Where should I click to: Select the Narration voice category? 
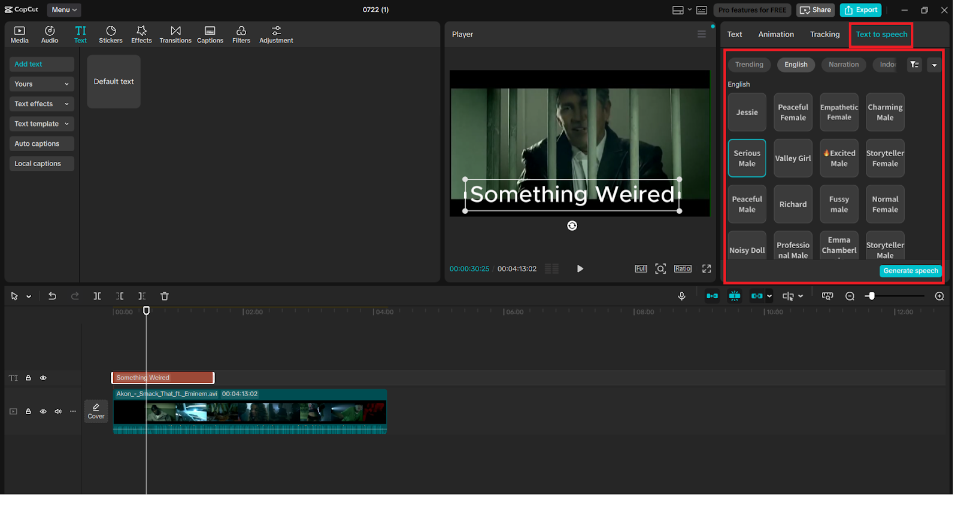(844, 65)
